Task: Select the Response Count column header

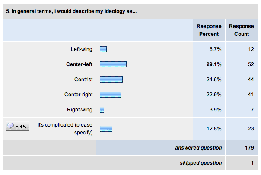Action: [242, 30]
